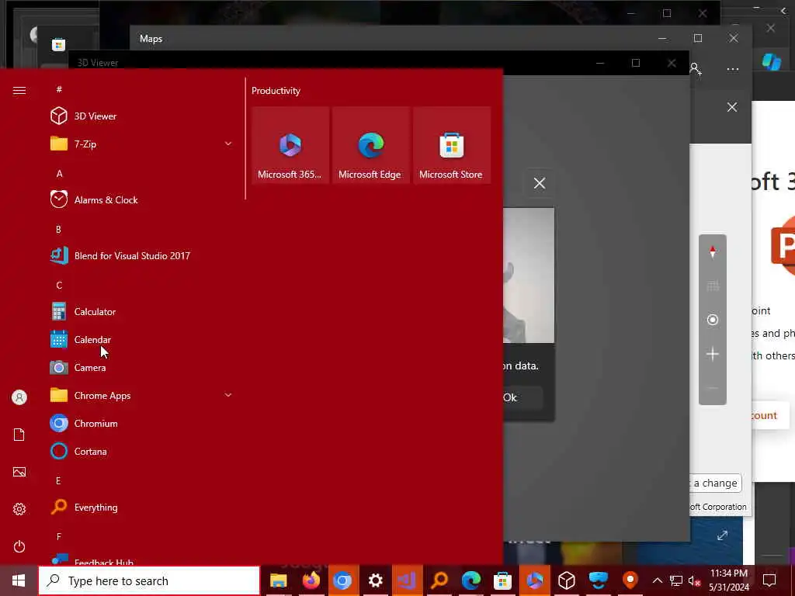Screen dimensions: 795x596
Task: Open Settings gear in Start sidebar
Action: tap(19, 509)
